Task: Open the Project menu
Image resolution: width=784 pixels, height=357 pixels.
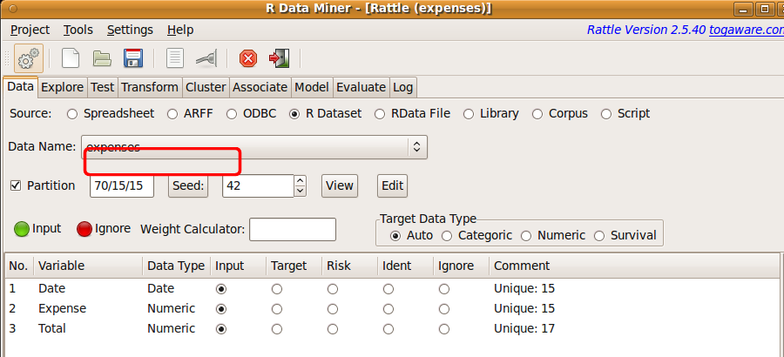Action: tap(30, 30)
